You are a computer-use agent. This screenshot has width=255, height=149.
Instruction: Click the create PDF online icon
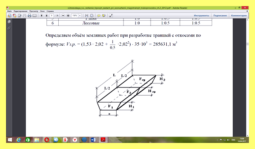pyautogui.click(x=15, y=16)
